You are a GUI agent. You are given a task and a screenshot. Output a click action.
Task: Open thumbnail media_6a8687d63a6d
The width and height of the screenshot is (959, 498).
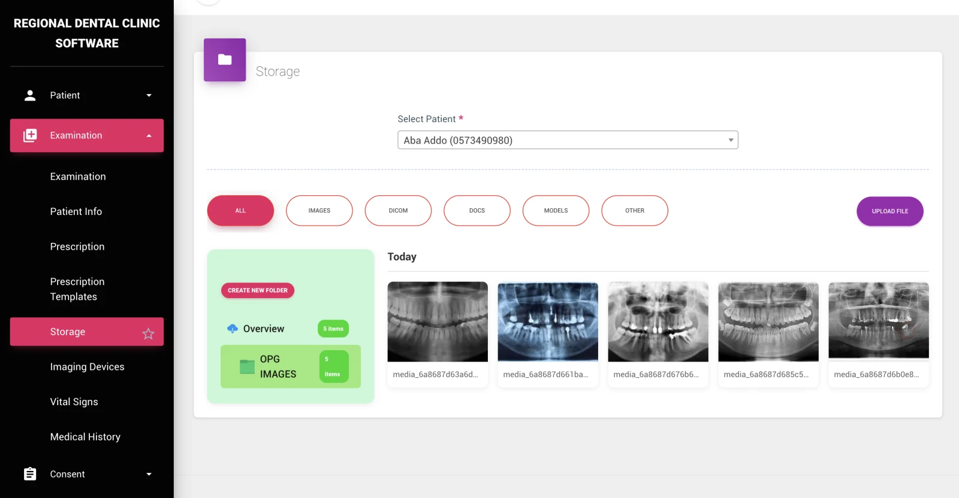[x=438, y=322]
